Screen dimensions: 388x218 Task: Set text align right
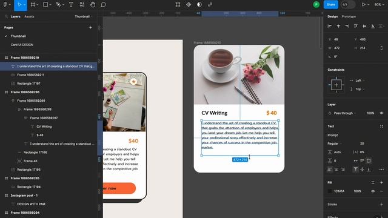pos(343,170)
